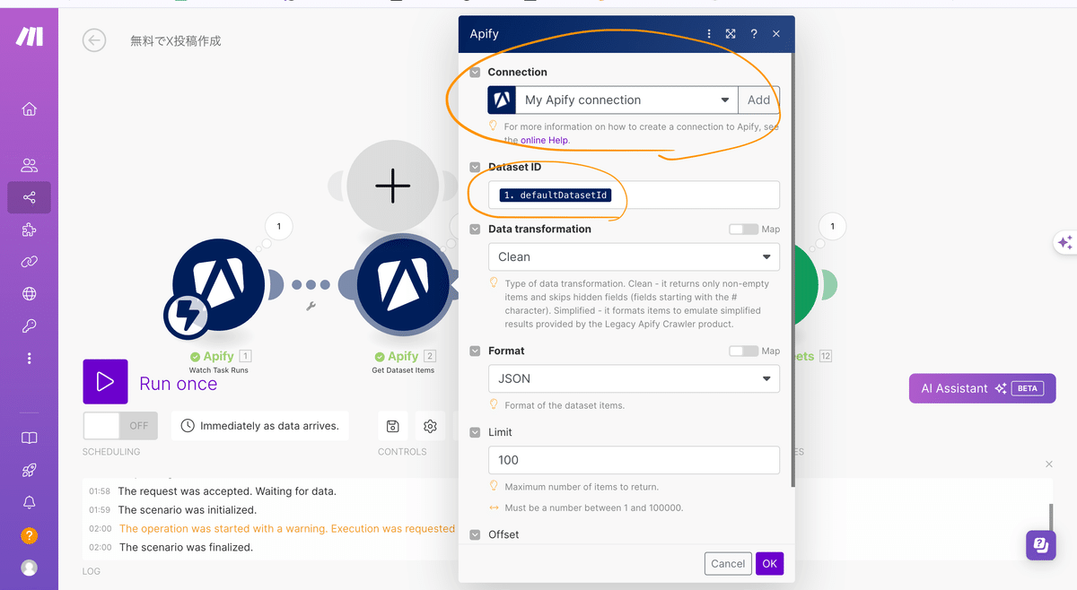1077x590 pixels.
Task: Click Add connection button
Action: point(759,100)
